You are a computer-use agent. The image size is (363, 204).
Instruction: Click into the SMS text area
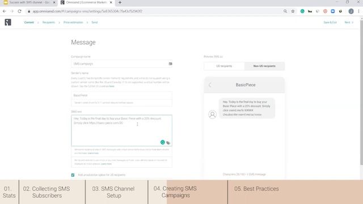point(121,130)
